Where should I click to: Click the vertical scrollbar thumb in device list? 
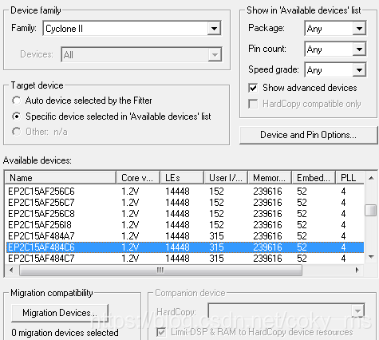click(371, 210)
